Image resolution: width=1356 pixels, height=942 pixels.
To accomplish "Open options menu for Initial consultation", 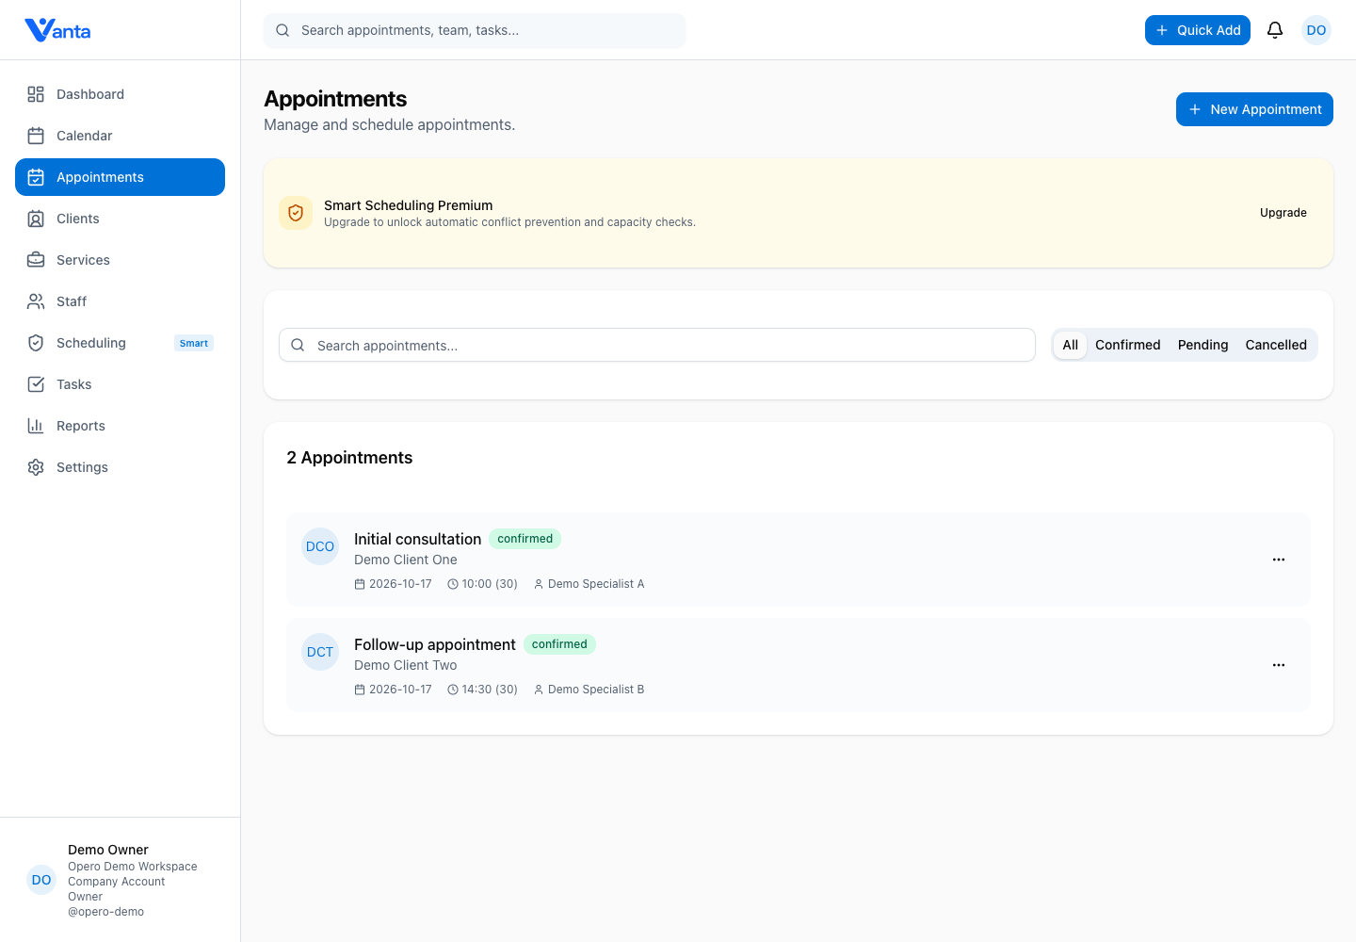I will [1279, 560].
